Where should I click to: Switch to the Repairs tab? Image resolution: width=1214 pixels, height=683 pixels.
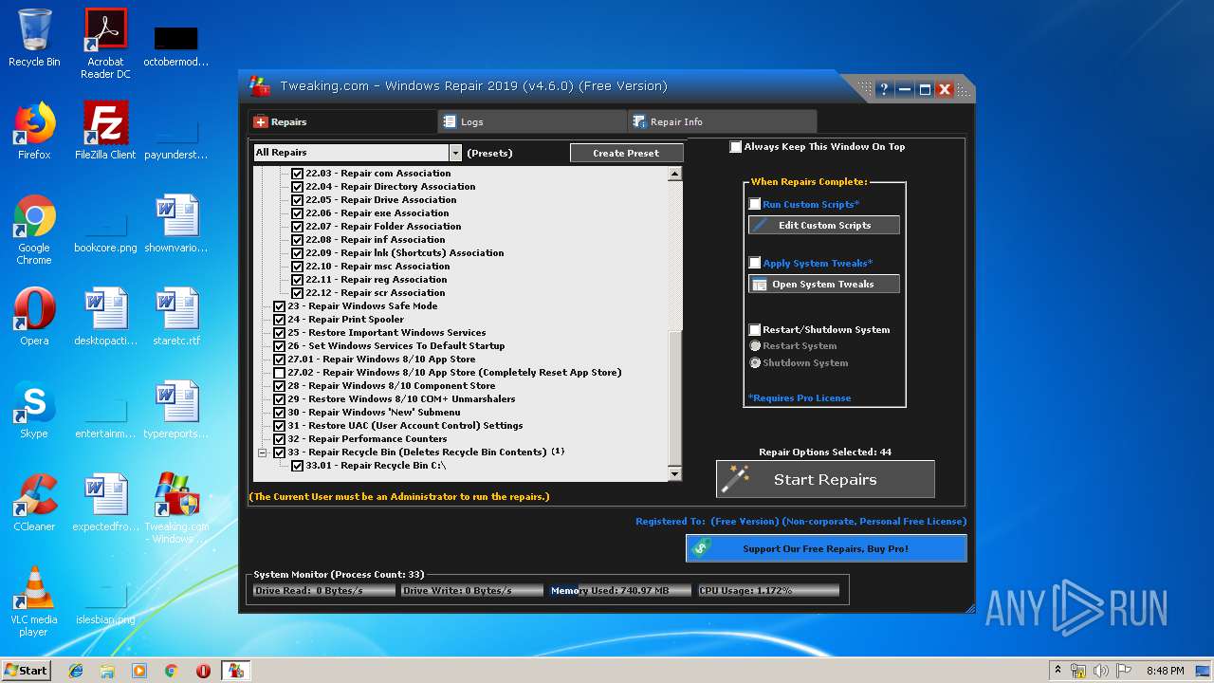click(342, 121)
